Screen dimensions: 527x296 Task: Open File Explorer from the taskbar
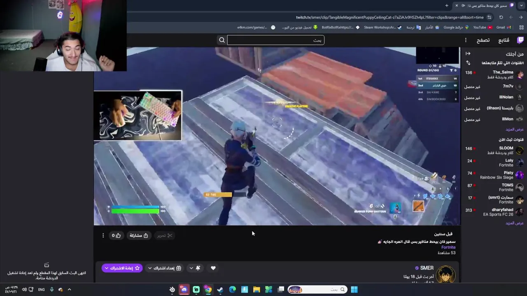[257, 289]
